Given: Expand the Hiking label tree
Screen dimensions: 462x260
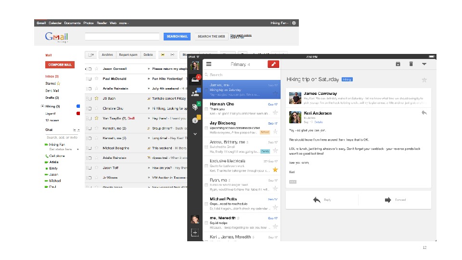Looking at the screenshot, I should (42, 106).
